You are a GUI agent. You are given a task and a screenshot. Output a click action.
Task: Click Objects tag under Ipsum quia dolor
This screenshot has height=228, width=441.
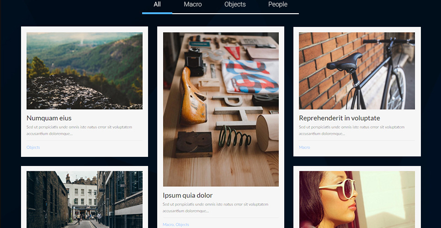pyautogui.click(x=182, y=224)
